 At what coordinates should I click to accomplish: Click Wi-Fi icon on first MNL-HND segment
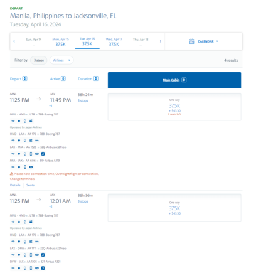tap(13, 121)
